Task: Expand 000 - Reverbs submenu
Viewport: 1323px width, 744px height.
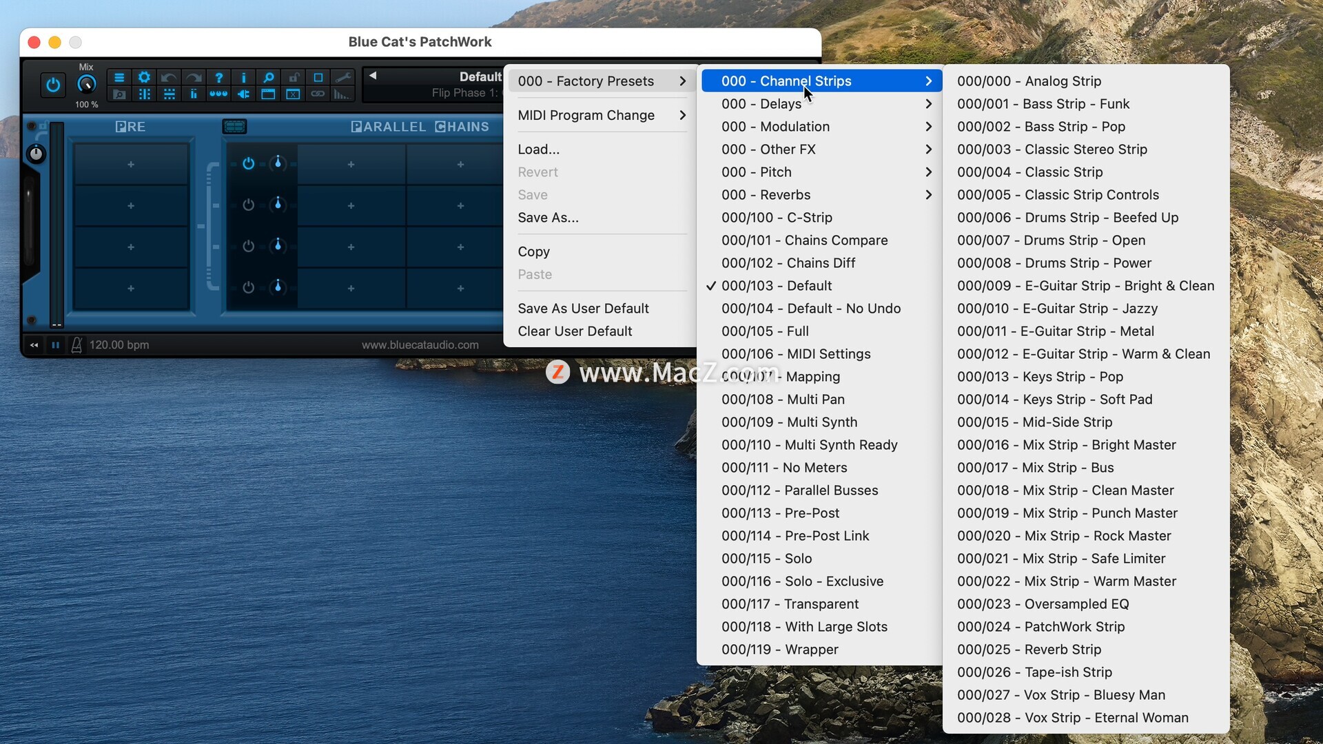Action: click(x=821, y=194)
